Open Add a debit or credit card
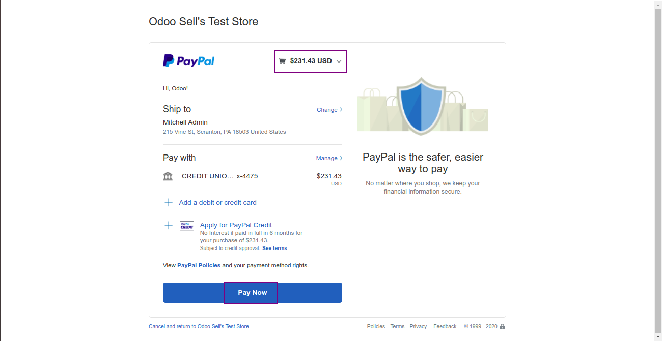The width and height of the screenshot is (662, 341). 218,202
